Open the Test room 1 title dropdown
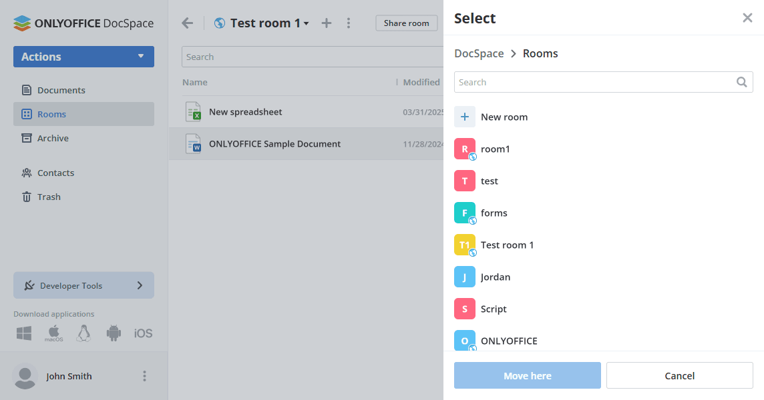 [305, 23]
